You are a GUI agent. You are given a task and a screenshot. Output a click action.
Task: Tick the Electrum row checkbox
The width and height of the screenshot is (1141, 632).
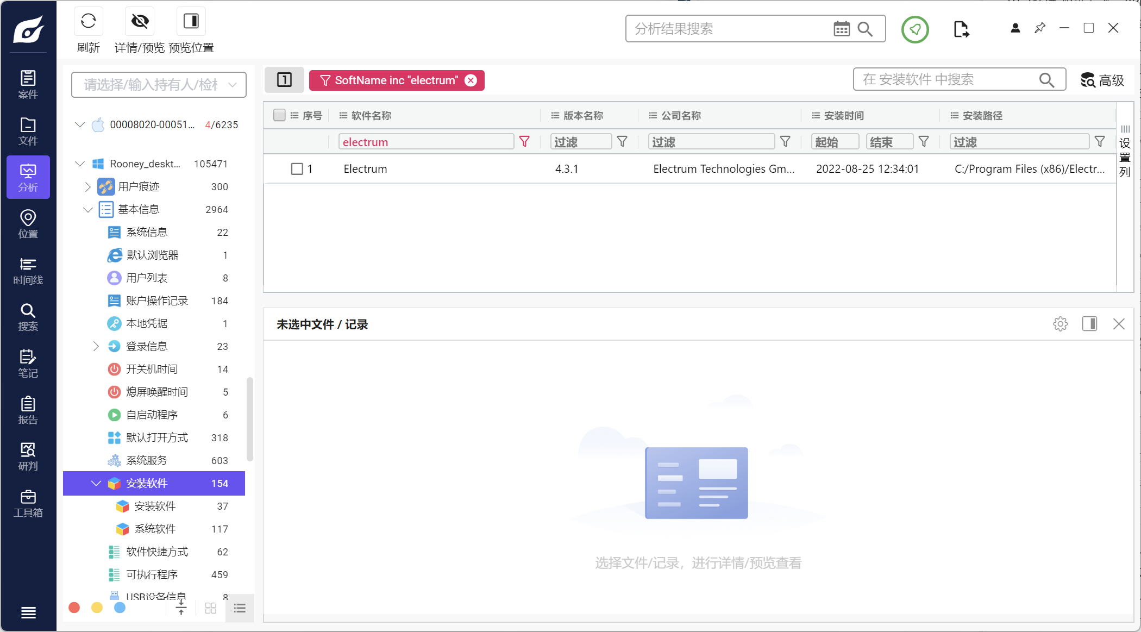pyautogui.click(x=297, y=169)
